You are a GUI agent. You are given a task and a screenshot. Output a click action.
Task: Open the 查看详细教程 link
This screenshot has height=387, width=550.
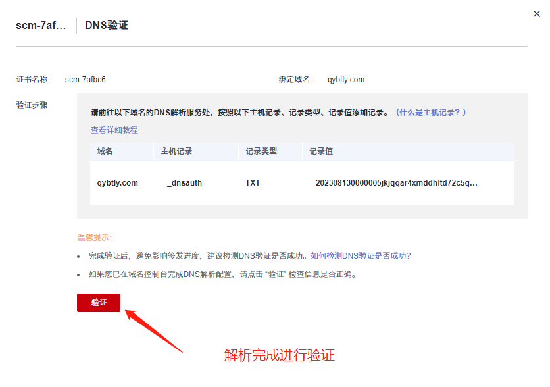tap(114, 130)
